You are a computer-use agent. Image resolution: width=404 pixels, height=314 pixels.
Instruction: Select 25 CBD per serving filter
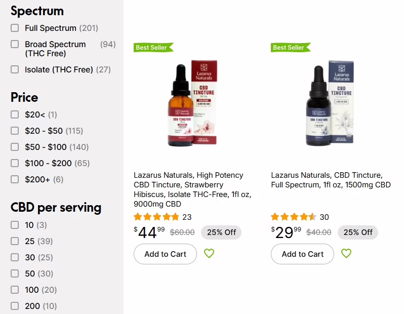15,241
